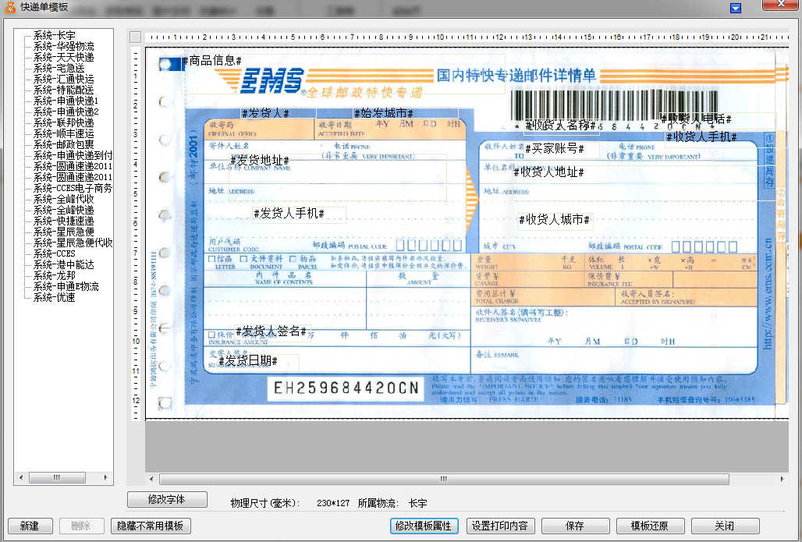Click the template list's left scroll arrow
This screenshot has height=542, width=802.
(21, 477)
